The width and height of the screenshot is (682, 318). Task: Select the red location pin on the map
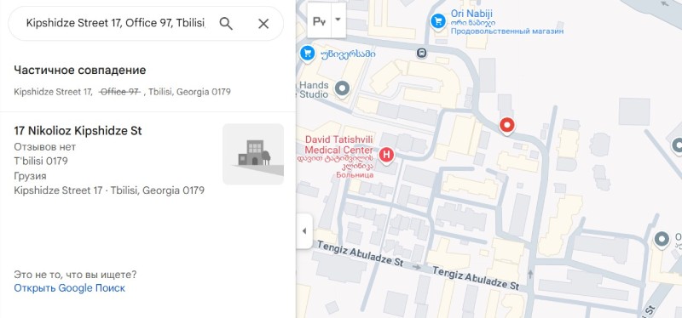click(506, 126)
